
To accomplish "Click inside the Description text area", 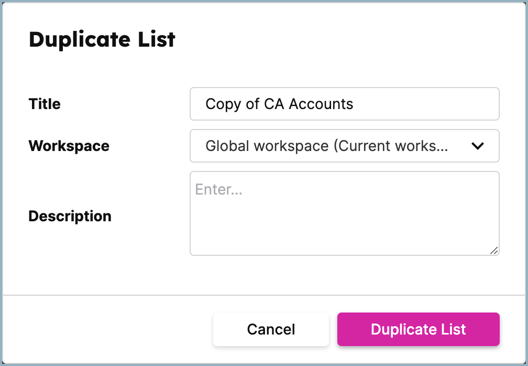I will [x=345, y=213].
